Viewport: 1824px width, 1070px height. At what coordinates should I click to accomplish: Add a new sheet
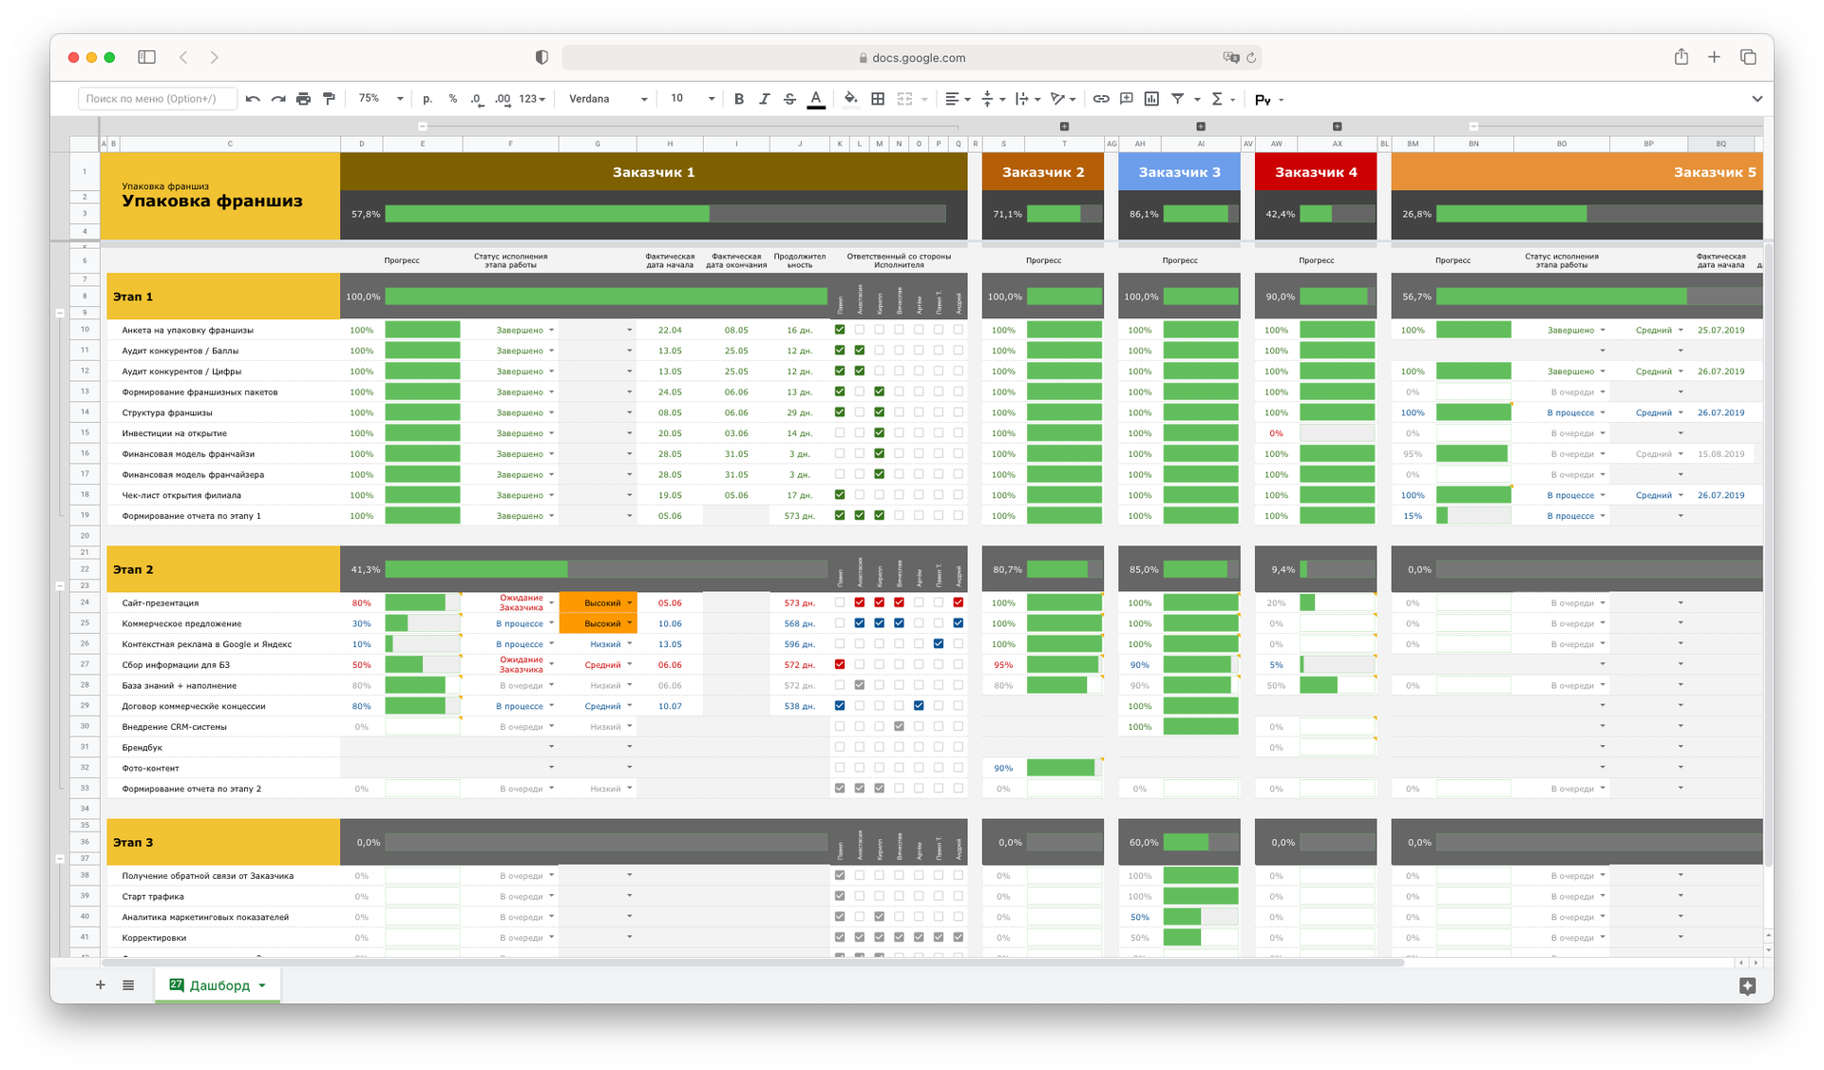click(100, 985)
